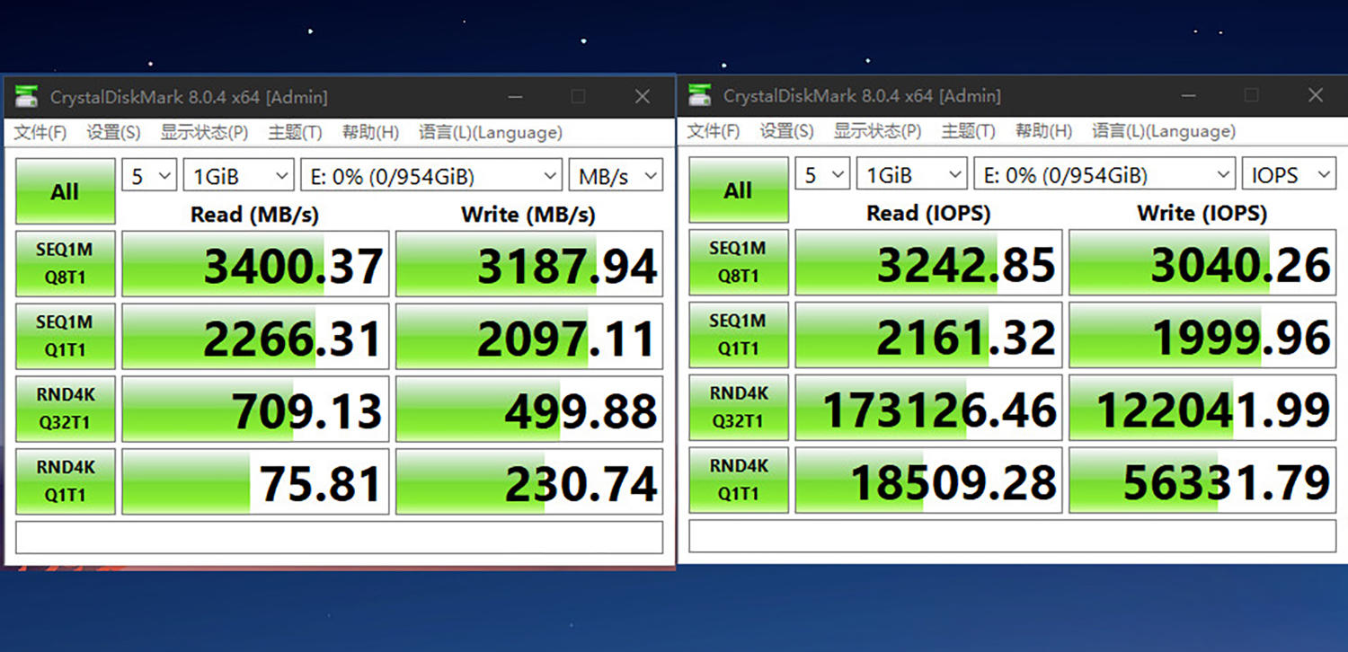Open test count dropdown in right window

pyautogui.click(x=821, y=175)
